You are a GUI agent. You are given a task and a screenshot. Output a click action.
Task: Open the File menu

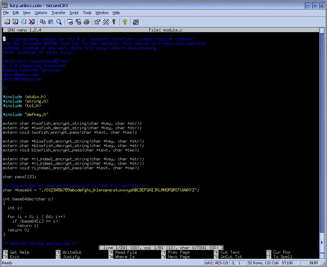click(x=6, y=13)
